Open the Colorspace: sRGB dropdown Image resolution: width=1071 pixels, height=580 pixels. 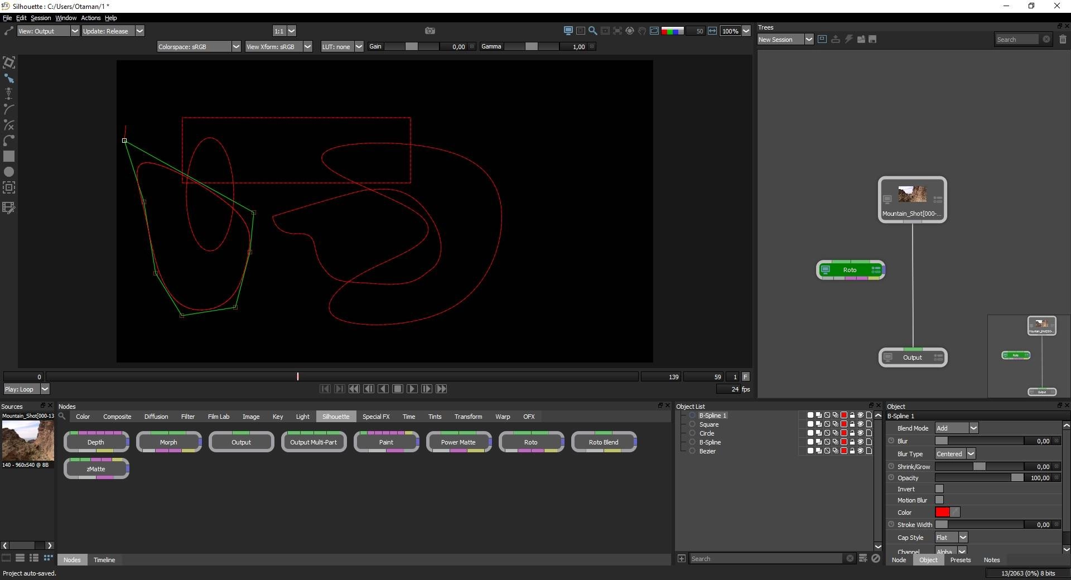[199, 47]
